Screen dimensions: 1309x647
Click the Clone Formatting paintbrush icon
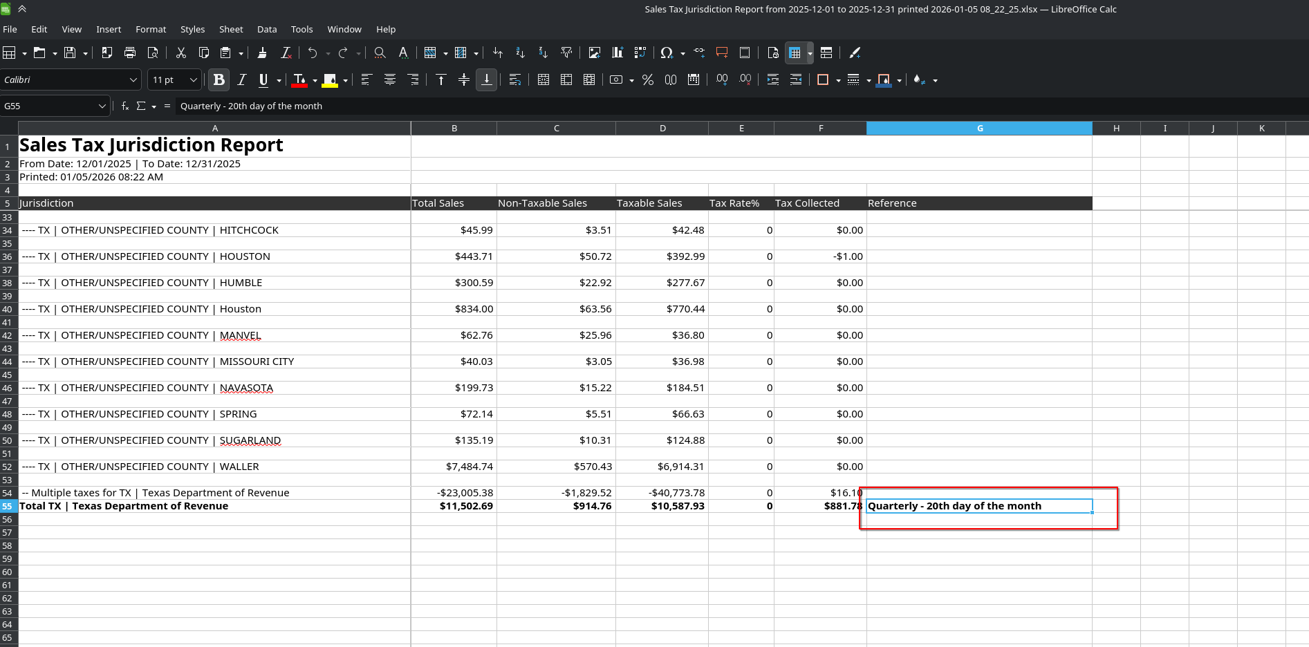coord(262,53)
